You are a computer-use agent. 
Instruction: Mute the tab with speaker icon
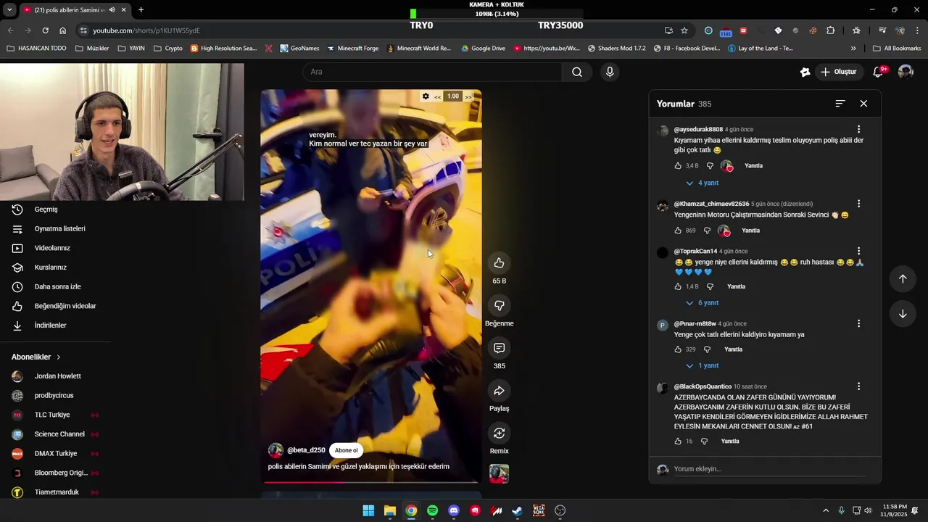[112, 10]
